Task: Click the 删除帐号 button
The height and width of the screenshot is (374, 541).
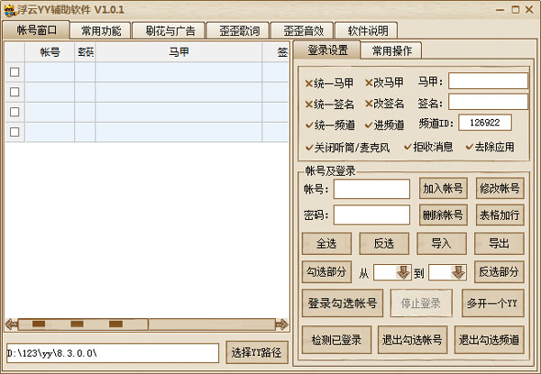Action: coord(442,215)
